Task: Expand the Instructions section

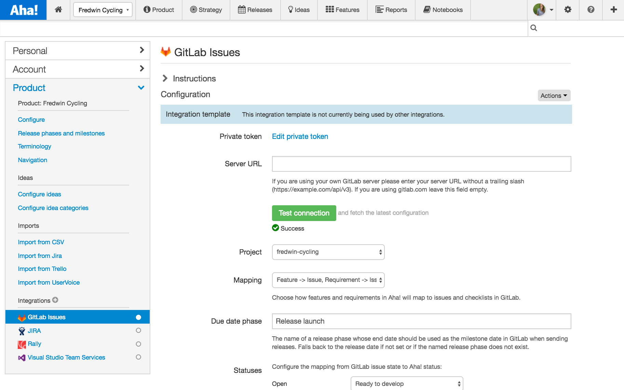Action: tap(189, 78)
